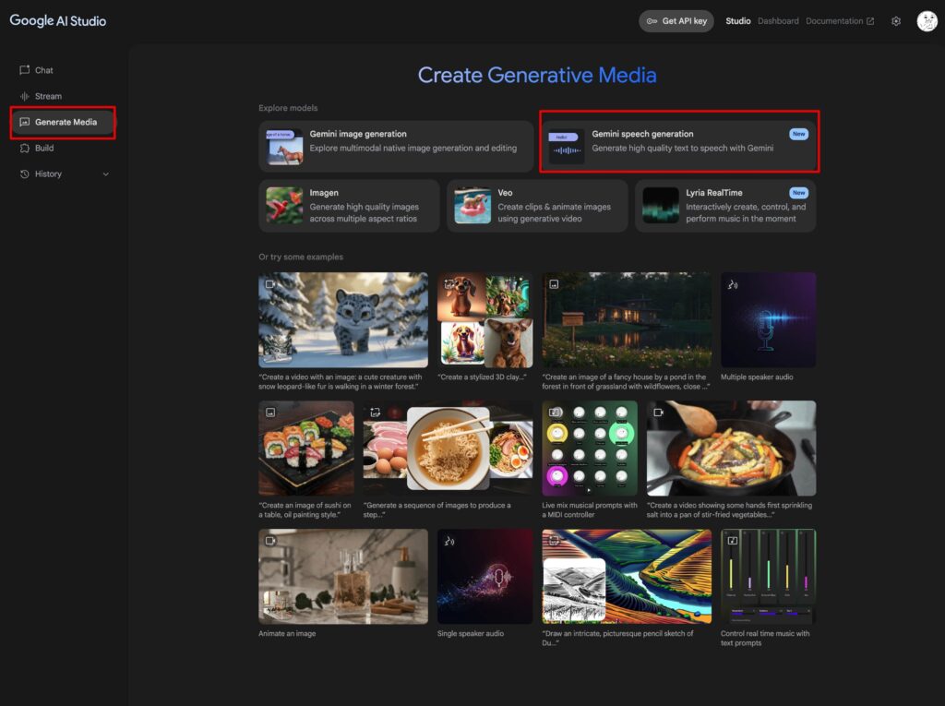Switch to the Studio tab

pyautogui.click(x=737, y=21)
